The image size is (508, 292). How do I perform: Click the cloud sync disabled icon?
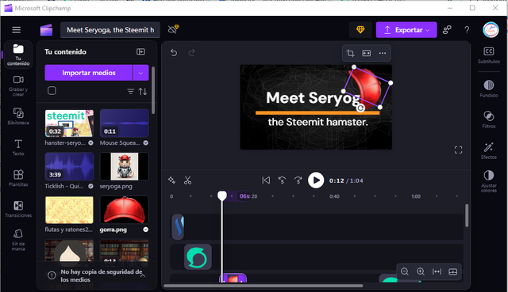[x=173, y=30]
